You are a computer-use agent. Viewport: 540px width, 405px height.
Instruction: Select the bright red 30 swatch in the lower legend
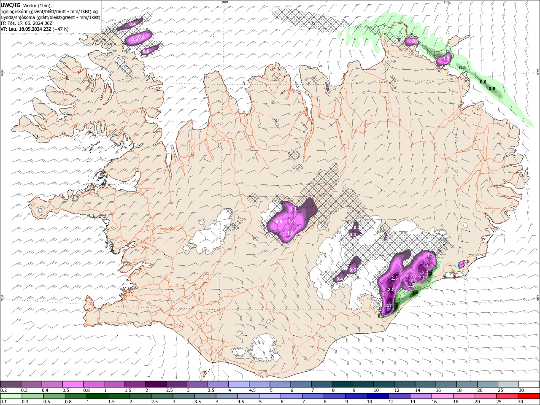click(529, 396)
